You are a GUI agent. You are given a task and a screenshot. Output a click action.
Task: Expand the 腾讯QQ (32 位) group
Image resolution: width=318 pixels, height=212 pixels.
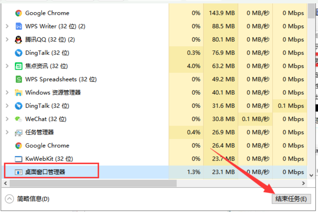7,39
